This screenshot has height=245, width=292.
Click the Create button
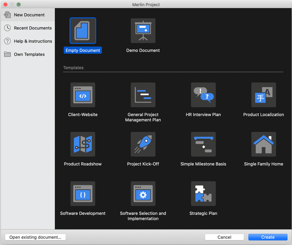pyautogui.click(x=268, y=237)
